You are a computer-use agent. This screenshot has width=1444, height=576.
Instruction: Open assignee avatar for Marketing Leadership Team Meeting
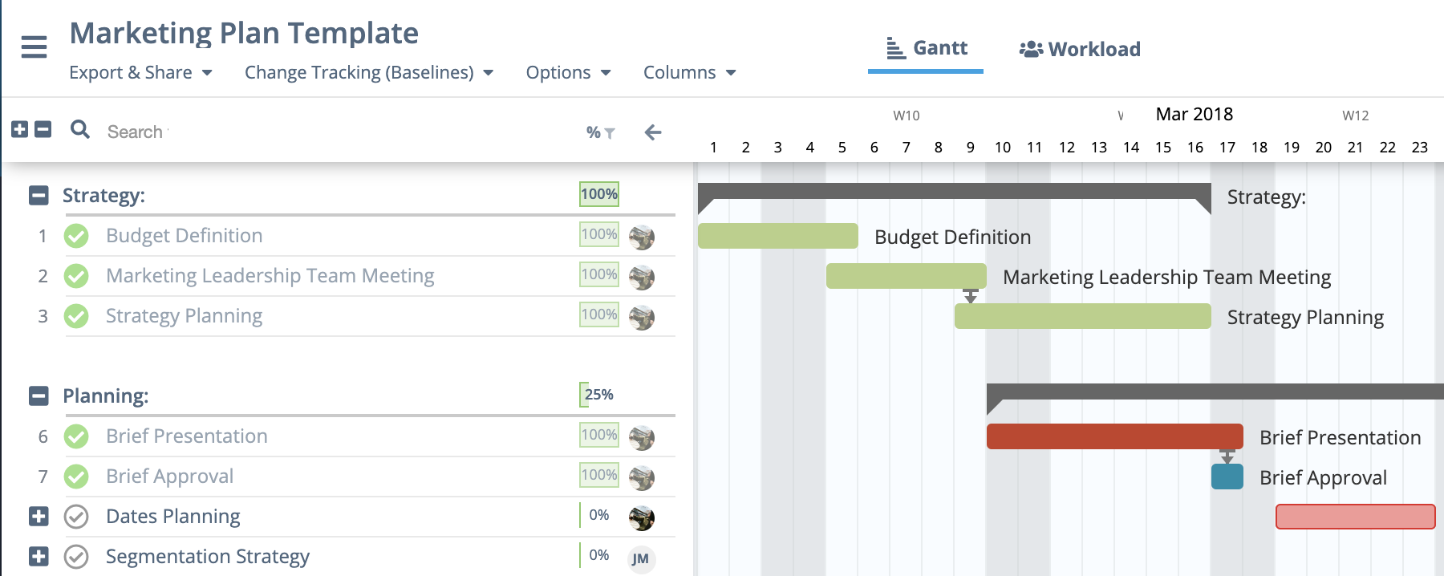point(642,278)
